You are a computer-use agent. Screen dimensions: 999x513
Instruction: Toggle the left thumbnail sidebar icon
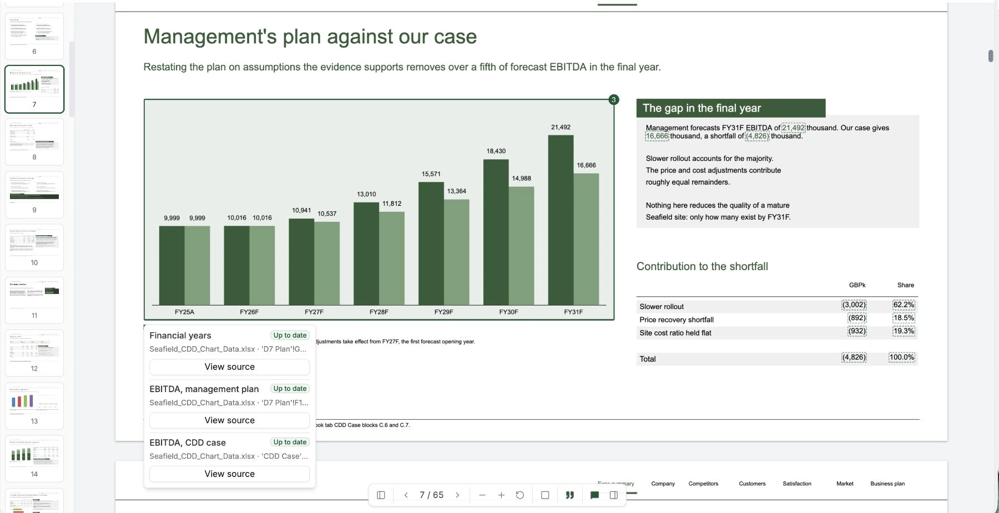pyautogui.click(x=381, y=495)
